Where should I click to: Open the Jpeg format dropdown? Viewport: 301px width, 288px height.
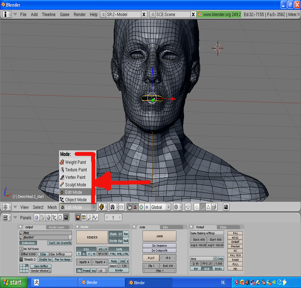pyautogui.click(x=203, y=258)
